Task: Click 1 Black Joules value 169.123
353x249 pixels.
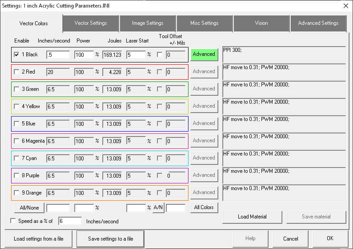Action: point(112,55)
